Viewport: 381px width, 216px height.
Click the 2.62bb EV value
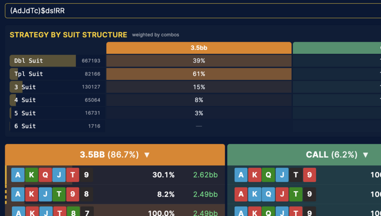[x=205, y=175]
